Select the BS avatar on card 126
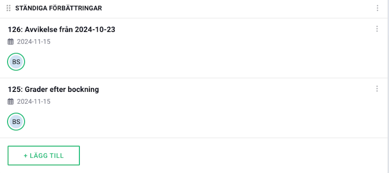Image resolution: width=389 pixels, height=173 pixels. 16,62
